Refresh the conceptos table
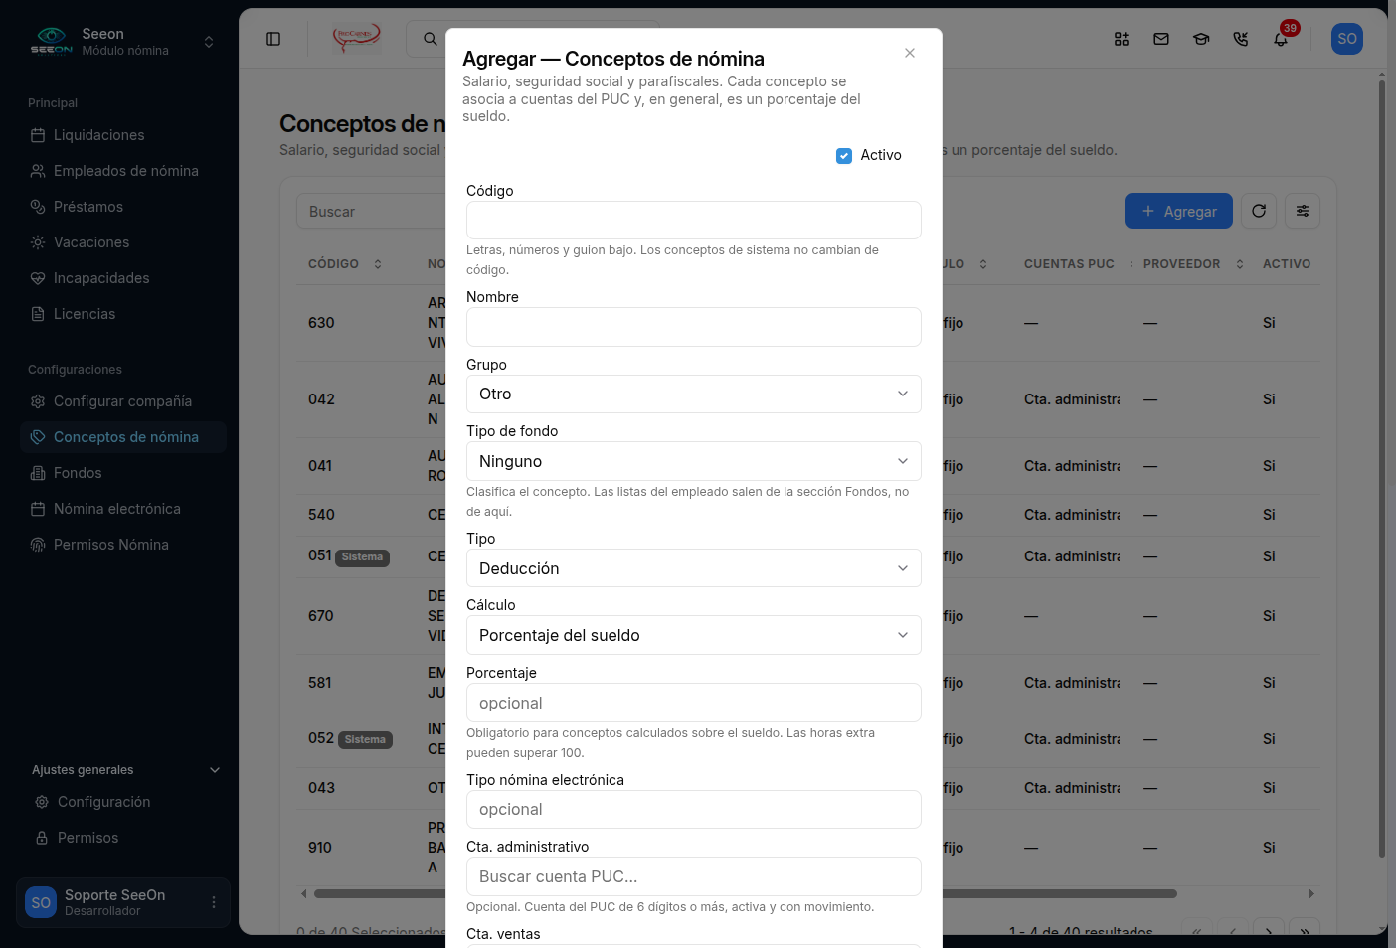This screenshot has height=948, width=1396. tap(1259, 211)
